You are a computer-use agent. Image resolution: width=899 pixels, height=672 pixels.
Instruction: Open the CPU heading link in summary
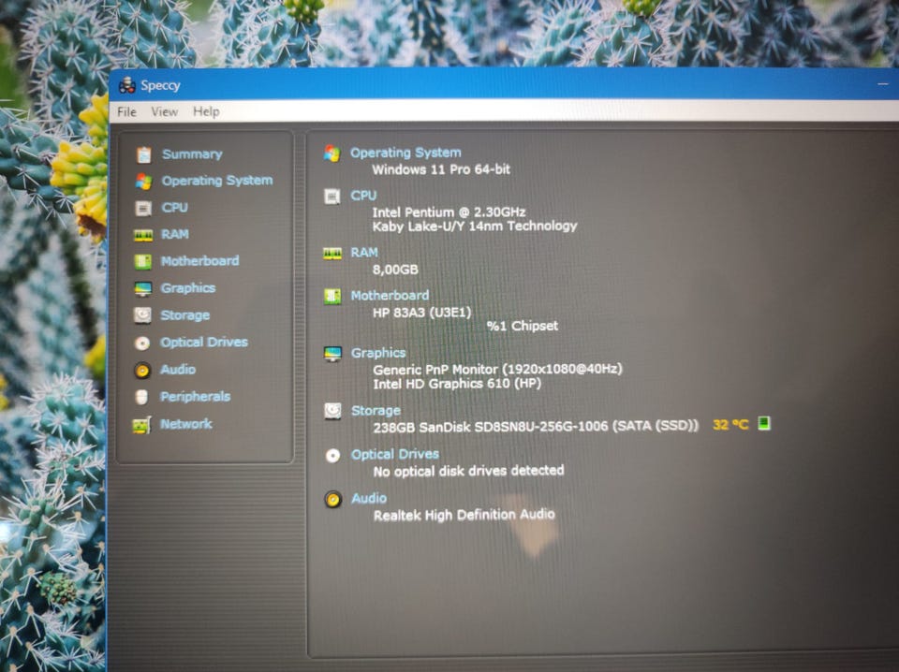pos(363,196)
